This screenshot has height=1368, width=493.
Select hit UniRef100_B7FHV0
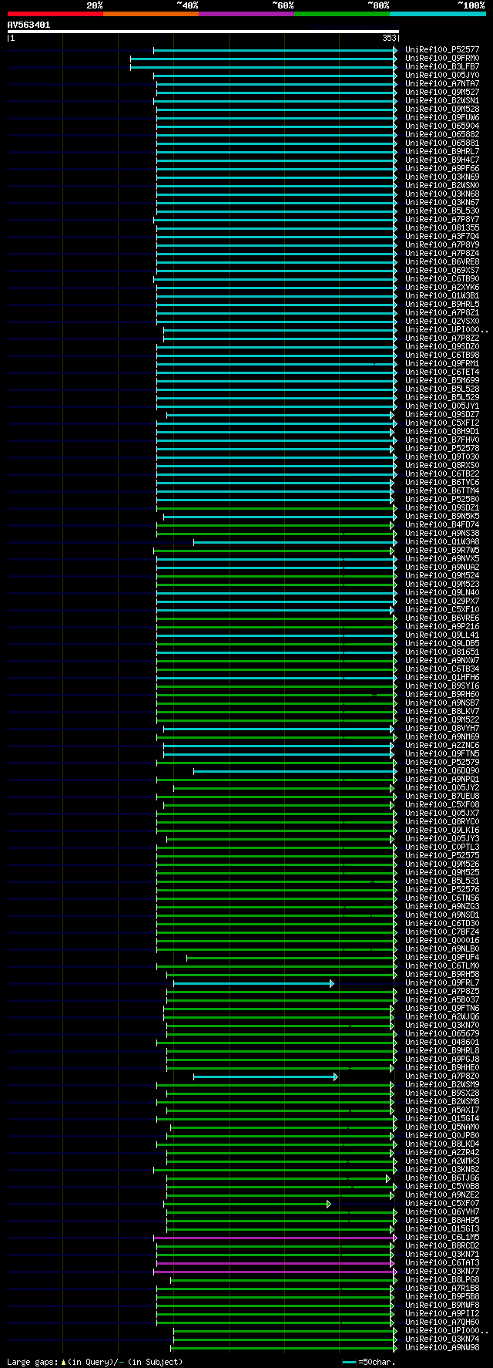[x=442, y=440]
